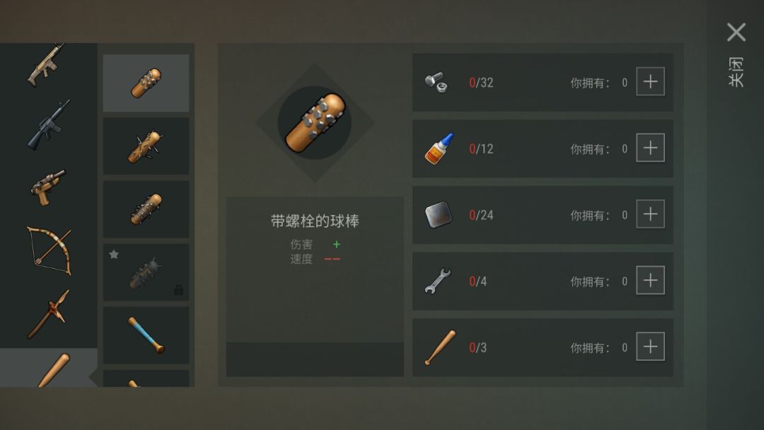Screen dimensions: 764x430
Task: Tap the wrench resource icon
Action: [438, 281]
